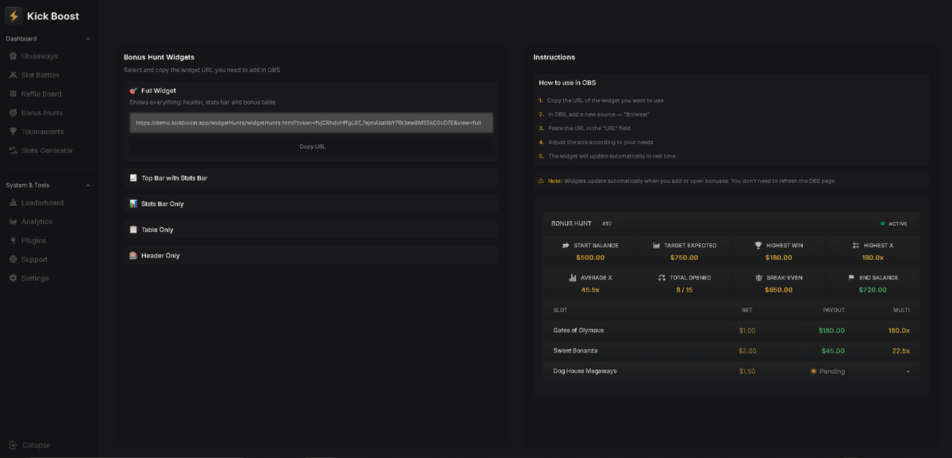The height and width of the screenshot is (458, 952).
Task: Select the Stats Bar Only widget option
Action: point(312,204)
